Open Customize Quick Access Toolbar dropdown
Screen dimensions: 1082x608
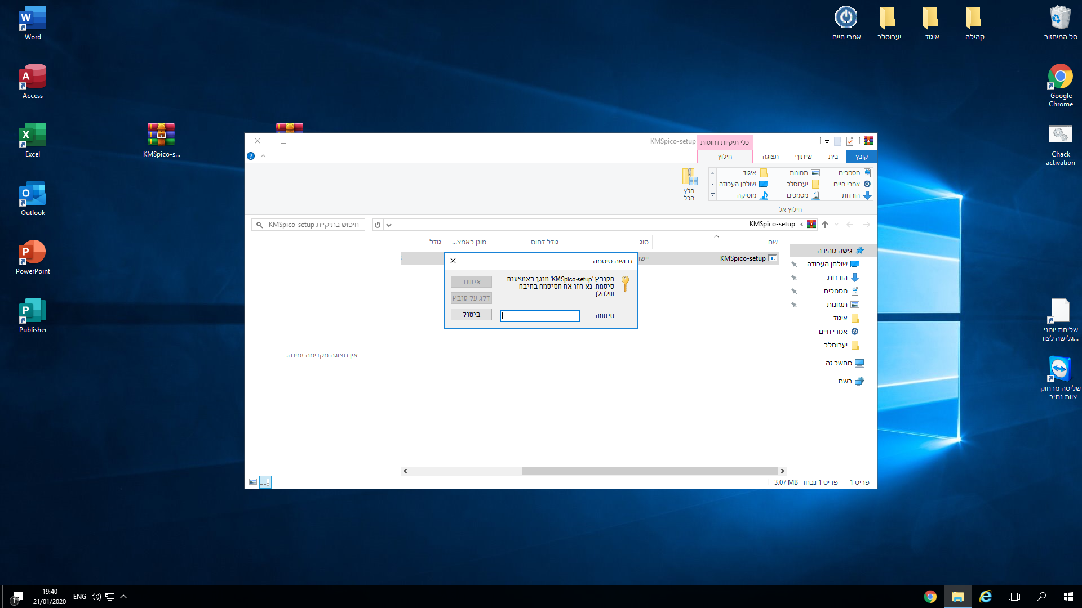pyautogui.click(x=827, y=141)
